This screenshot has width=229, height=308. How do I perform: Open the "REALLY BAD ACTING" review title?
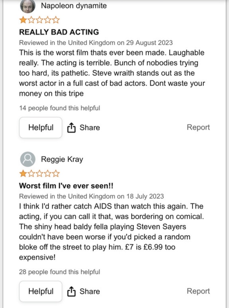pos(59,32)
